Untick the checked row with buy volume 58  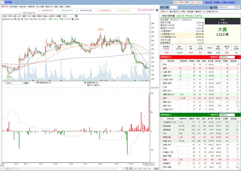click(161, 72)
